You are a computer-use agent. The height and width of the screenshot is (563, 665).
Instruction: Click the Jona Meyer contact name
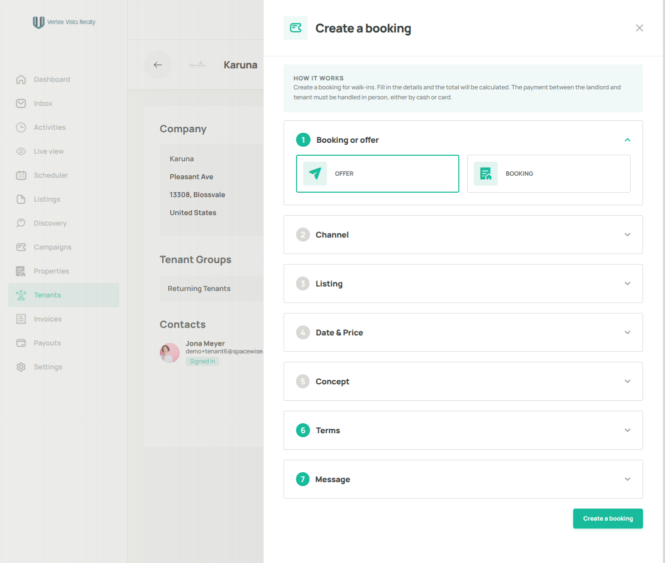pyautogui.click(x=205, y=343)
